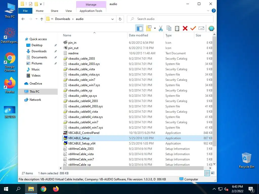Select OneDrive in the navigation pane
This screenshot has width=259, height=194.
(x=36, y=84)
